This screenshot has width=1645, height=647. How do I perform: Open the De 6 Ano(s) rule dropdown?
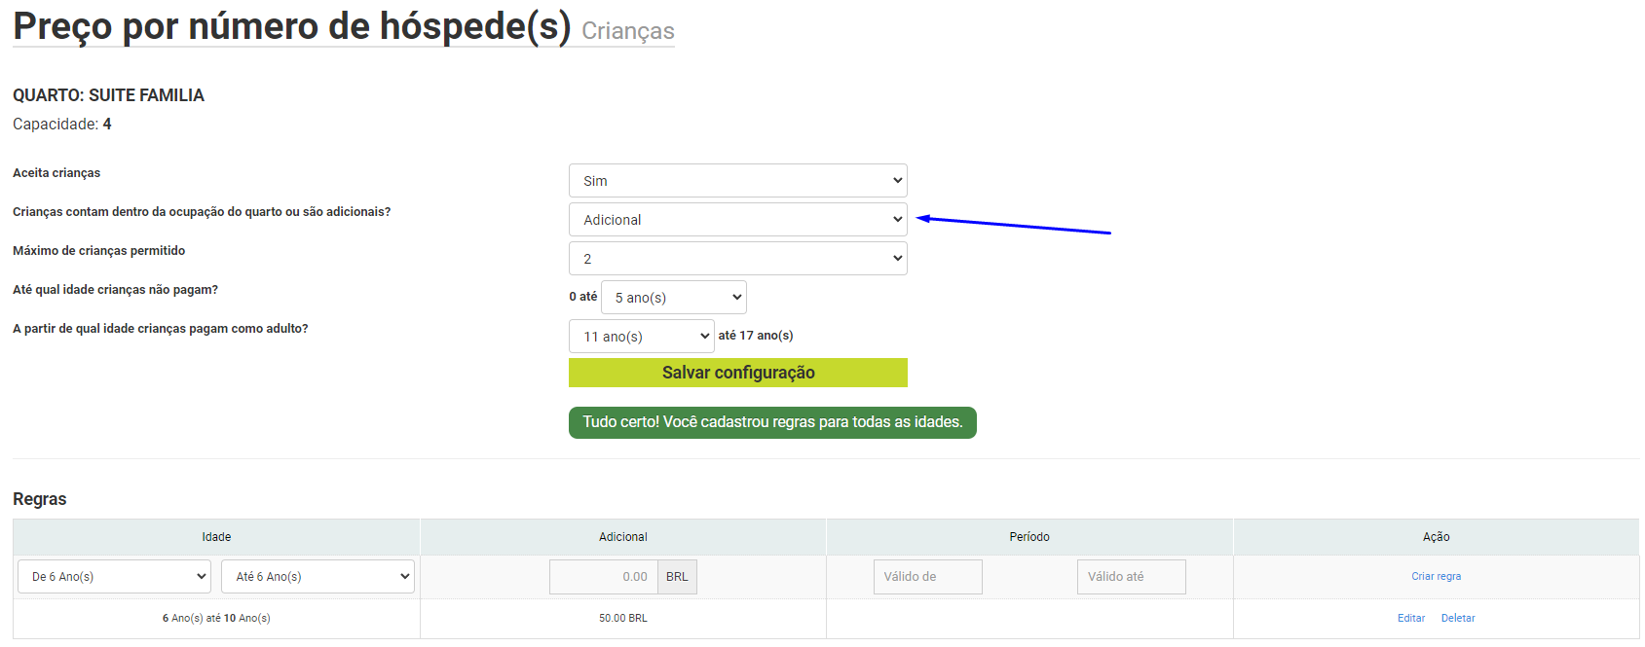pyautogui.click(x=114, y=576)
